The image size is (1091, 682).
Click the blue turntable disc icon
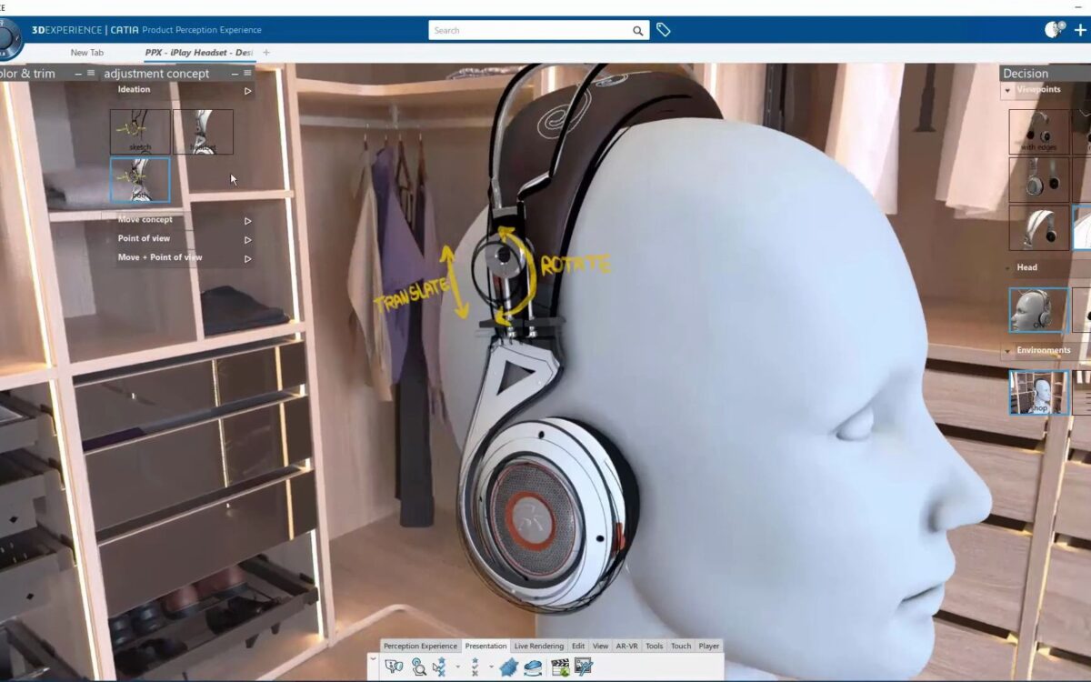(534, 667)
